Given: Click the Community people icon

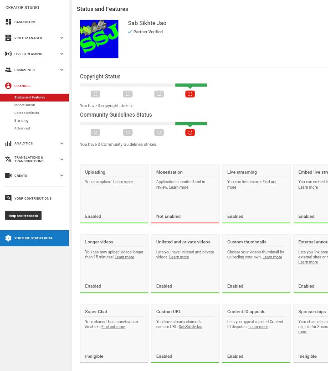Looking at the screenshot, I should [x=8, y=70].
